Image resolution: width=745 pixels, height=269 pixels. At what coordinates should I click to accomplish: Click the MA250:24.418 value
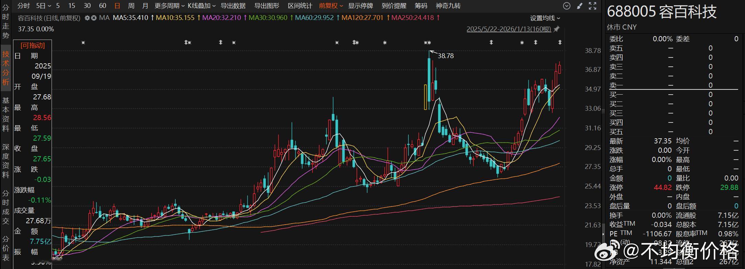coord(413,18)
